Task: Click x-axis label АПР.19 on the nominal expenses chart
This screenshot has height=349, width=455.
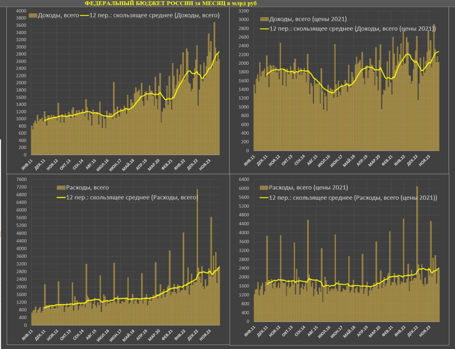Action: (142, 335)
